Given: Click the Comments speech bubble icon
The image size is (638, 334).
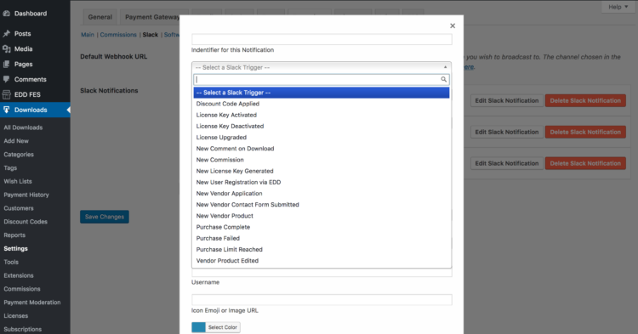Looking at the screenshot, I should (x=6, y=79).
